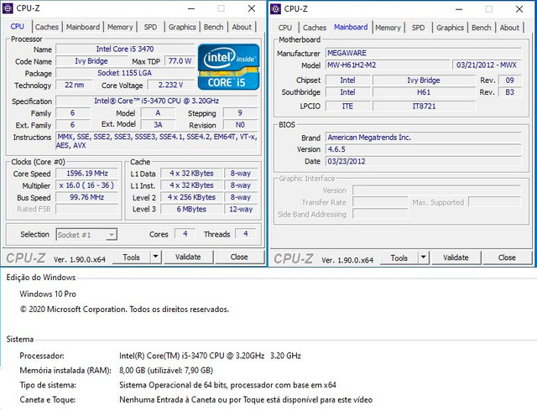Click the Level 3 cache value '6 MBytes'
Viewport: 537px width, 411px height.
[191, 209]
